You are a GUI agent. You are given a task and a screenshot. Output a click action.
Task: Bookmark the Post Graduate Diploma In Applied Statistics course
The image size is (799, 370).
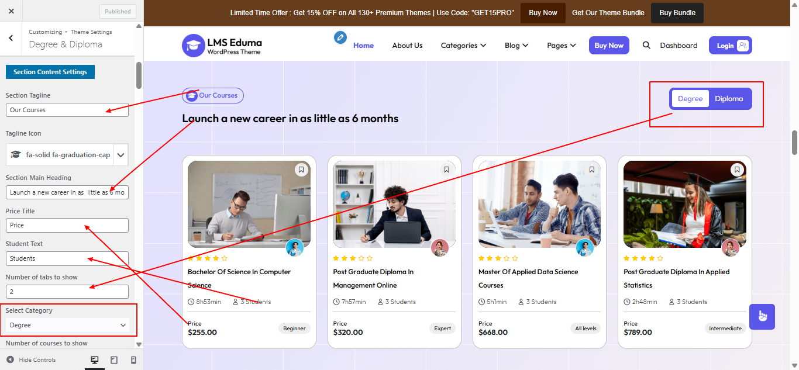coord(737,170)
